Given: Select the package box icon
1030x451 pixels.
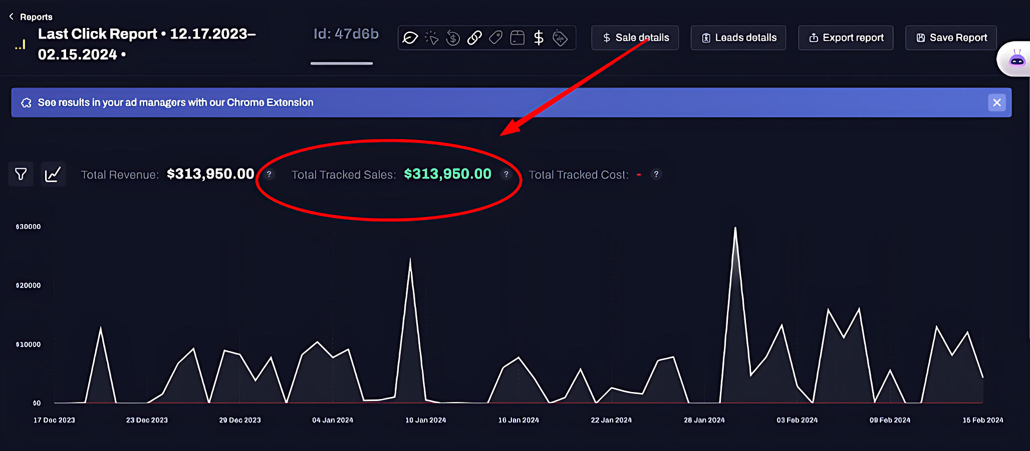Looking at the screenshot, I should 517,38.
